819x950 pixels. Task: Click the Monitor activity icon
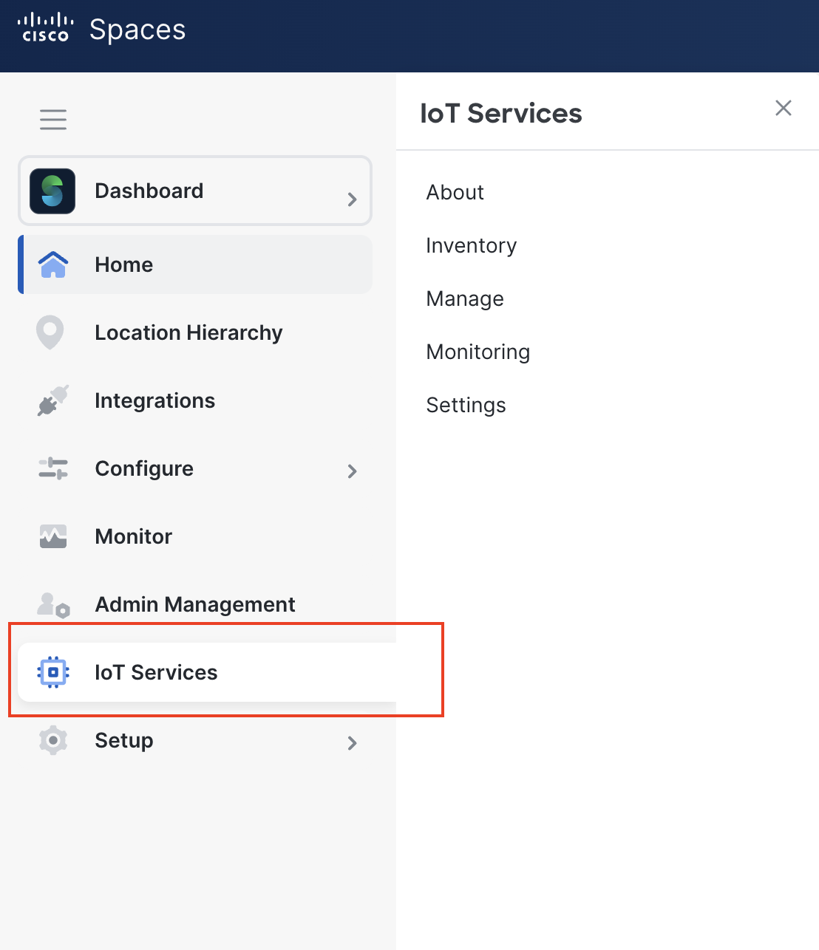click(x=53, y=536)
